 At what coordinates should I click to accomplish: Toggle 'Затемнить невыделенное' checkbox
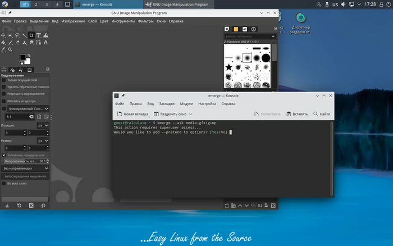[x=4, y=156]
